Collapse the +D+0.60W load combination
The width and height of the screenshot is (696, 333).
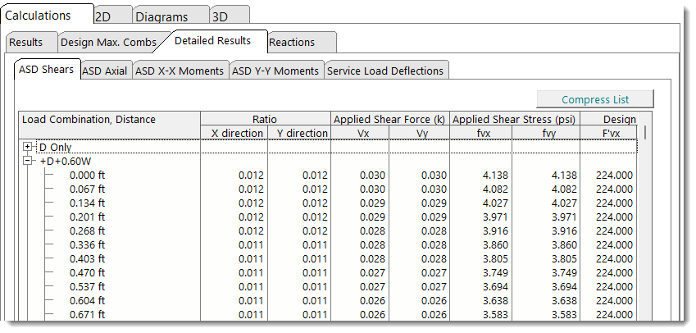(28, 162)
